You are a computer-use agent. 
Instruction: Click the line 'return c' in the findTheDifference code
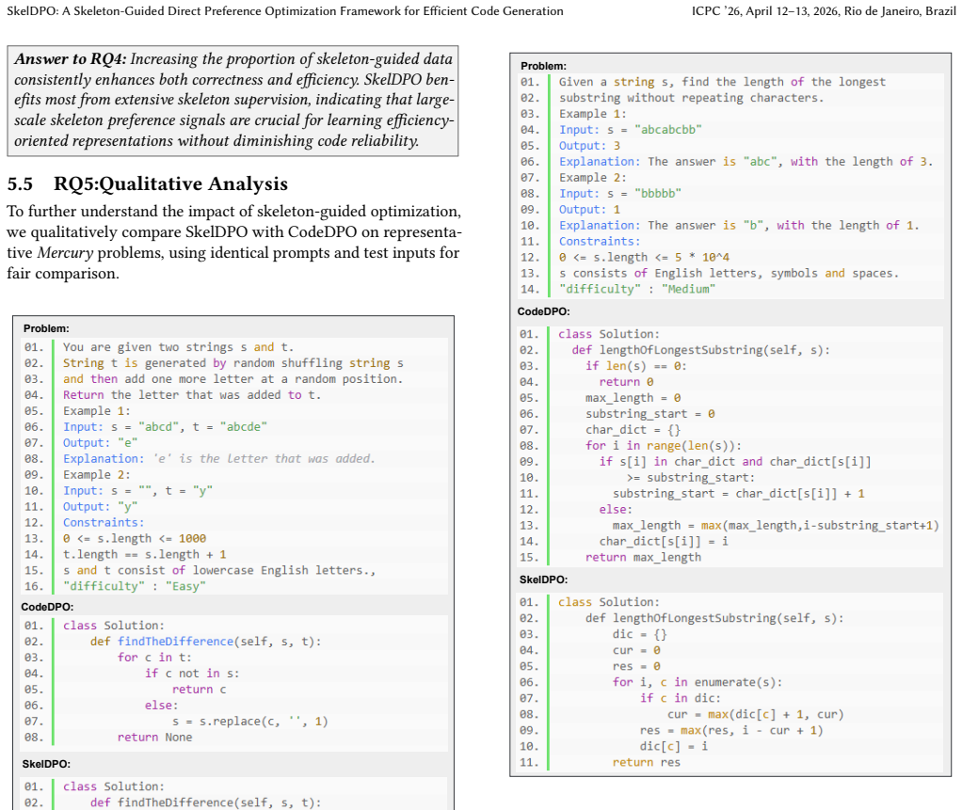tap(199, 690)
